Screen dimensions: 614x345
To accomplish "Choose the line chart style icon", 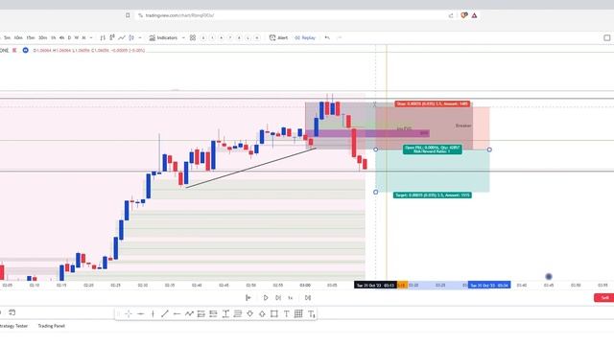I will [x=122, y=38].
